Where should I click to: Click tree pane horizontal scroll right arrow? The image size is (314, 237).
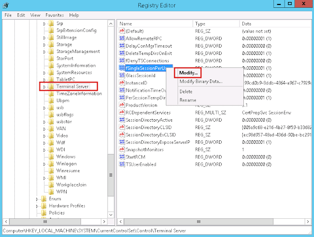(104, 222)
